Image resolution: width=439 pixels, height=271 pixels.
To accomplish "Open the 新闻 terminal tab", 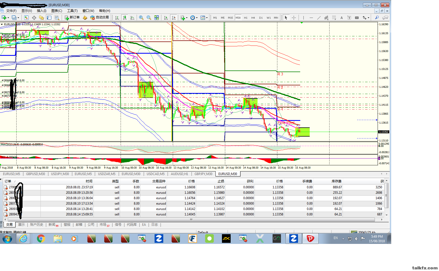I will [53, 225].
